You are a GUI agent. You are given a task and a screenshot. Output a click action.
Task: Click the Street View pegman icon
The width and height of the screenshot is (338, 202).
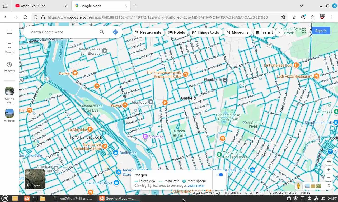[x=298, y=186]
